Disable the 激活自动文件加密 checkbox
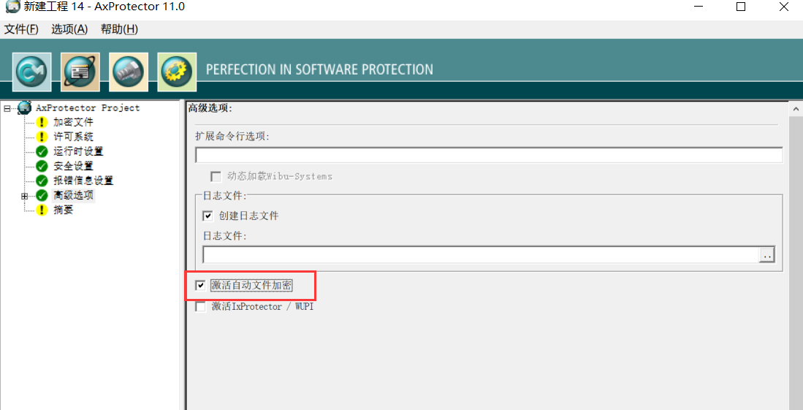Viewport: 803px width, 410px height. pos(201,285)
